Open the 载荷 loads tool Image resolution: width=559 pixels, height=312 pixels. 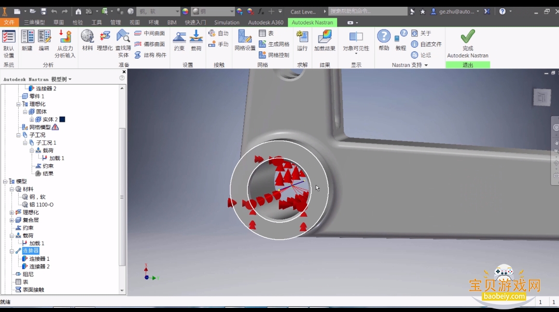coord(196,40)
